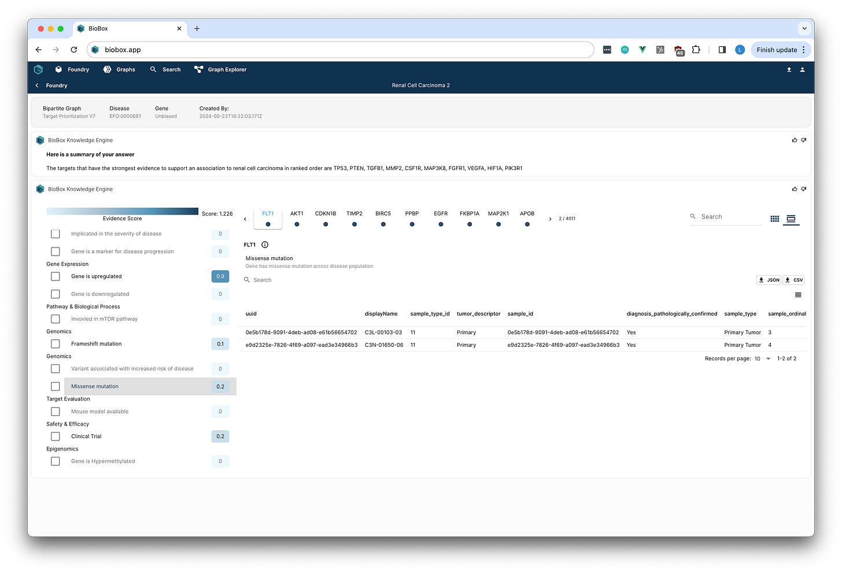Click Clinical Trial score badge 0.2

click(220, 437)
